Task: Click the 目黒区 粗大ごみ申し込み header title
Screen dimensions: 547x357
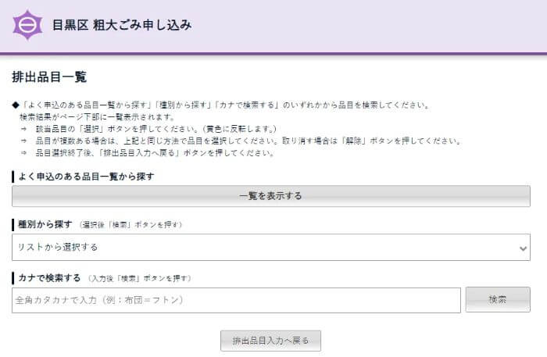Action: [x=122, y=25]
